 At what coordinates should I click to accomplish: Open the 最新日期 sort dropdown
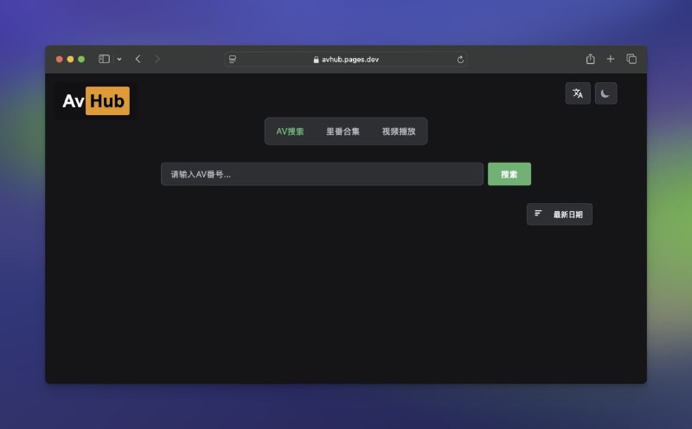click(560, 214)
